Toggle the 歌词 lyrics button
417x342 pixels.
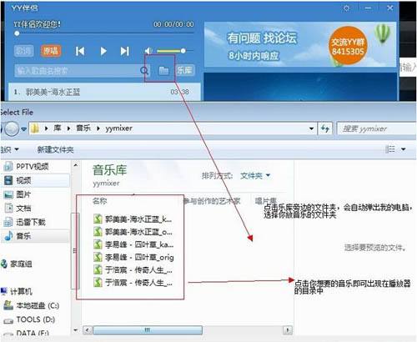23,51
